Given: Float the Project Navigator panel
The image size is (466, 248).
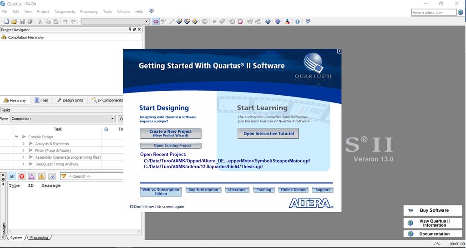Looking at the screenshot, I should (134, 29).
